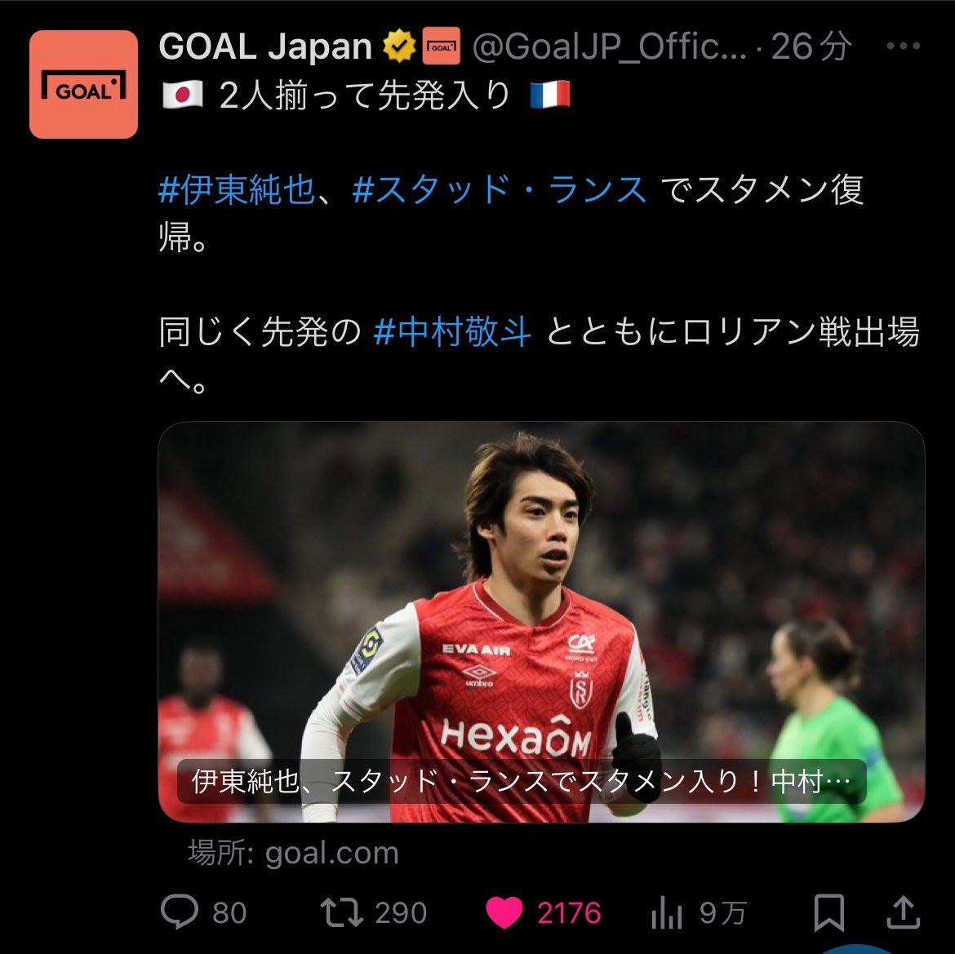Open the view count bar chart icon
Screen dimensions: 955x954
pos(667,912)
